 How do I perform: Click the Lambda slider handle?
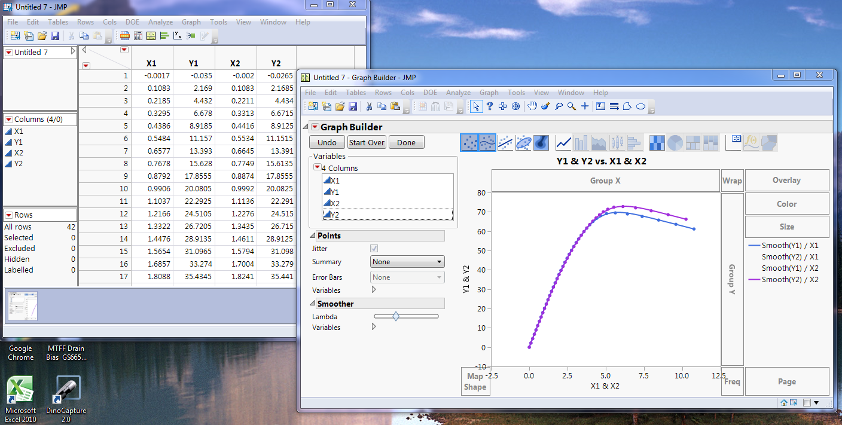point(396,316)
